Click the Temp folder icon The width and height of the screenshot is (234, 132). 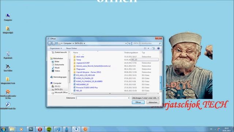75,60
